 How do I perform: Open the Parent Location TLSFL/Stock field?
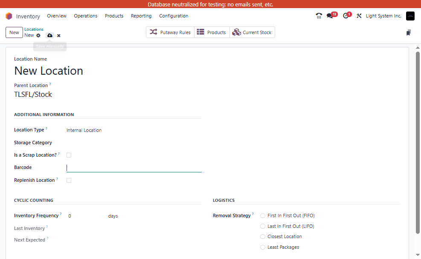coord(107,94)
